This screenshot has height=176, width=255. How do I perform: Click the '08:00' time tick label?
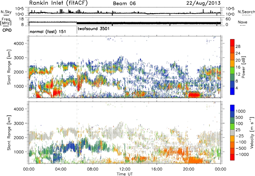[93, 169]
